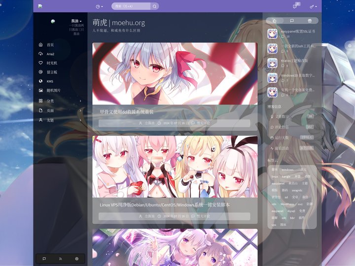Select the mysql tag in tag cloud
The height and width of the screenshot is (266, 355).
tap(291, 211)
